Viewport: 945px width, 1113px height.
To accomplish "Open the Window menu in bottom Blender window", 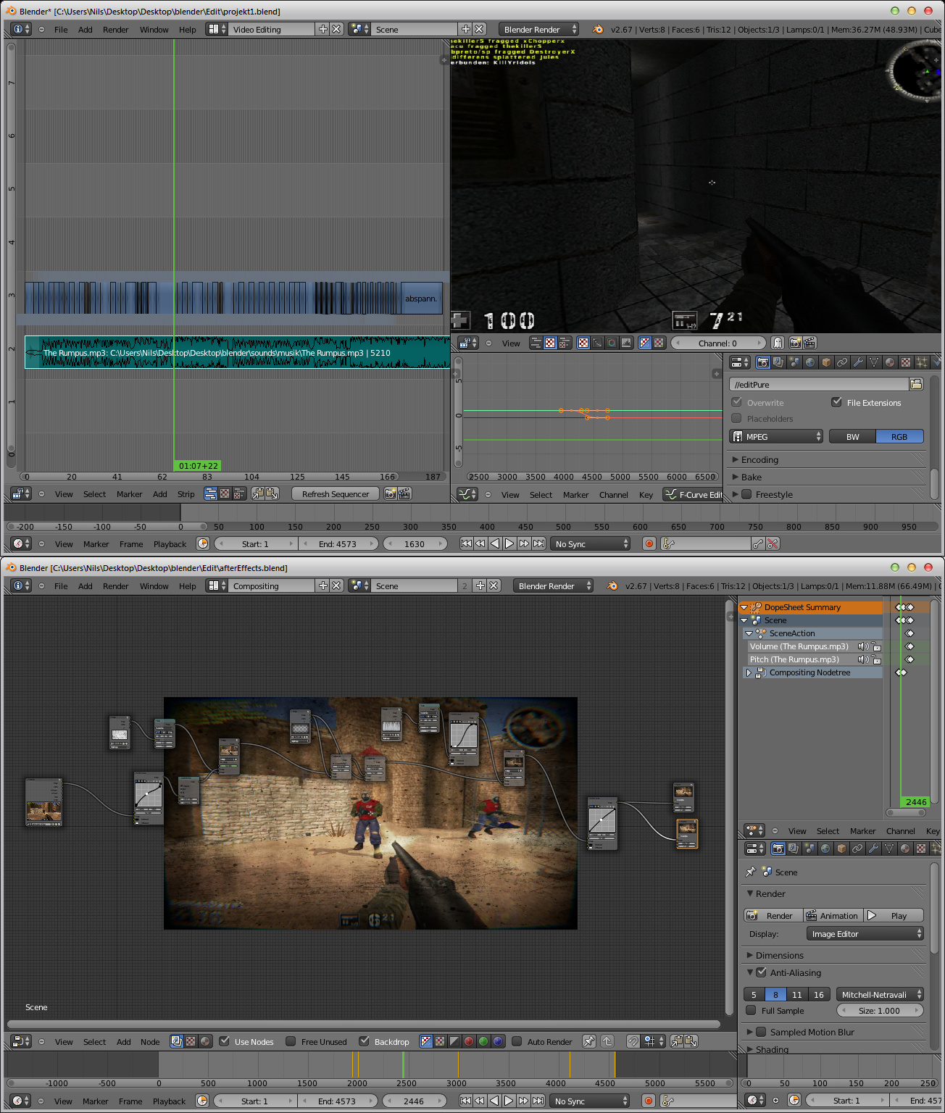I will (x=154, y=586).
